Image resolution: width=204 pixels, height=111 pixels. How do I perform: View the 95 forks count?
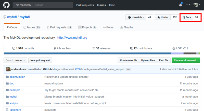(196, 17)
